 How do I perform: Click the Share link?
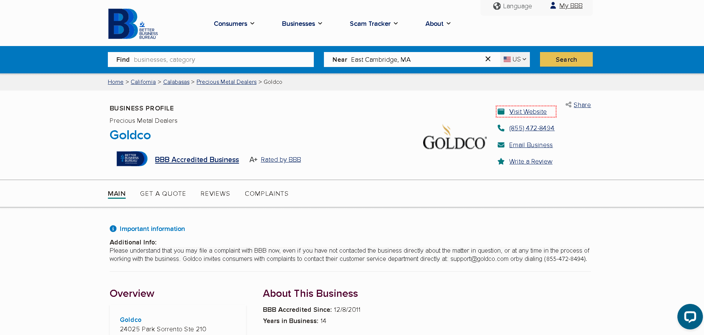[x=582, y=105]
